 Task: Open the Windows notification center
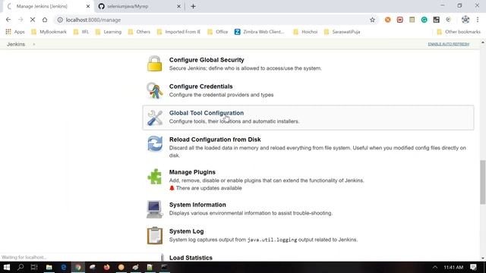coord(473,267)
